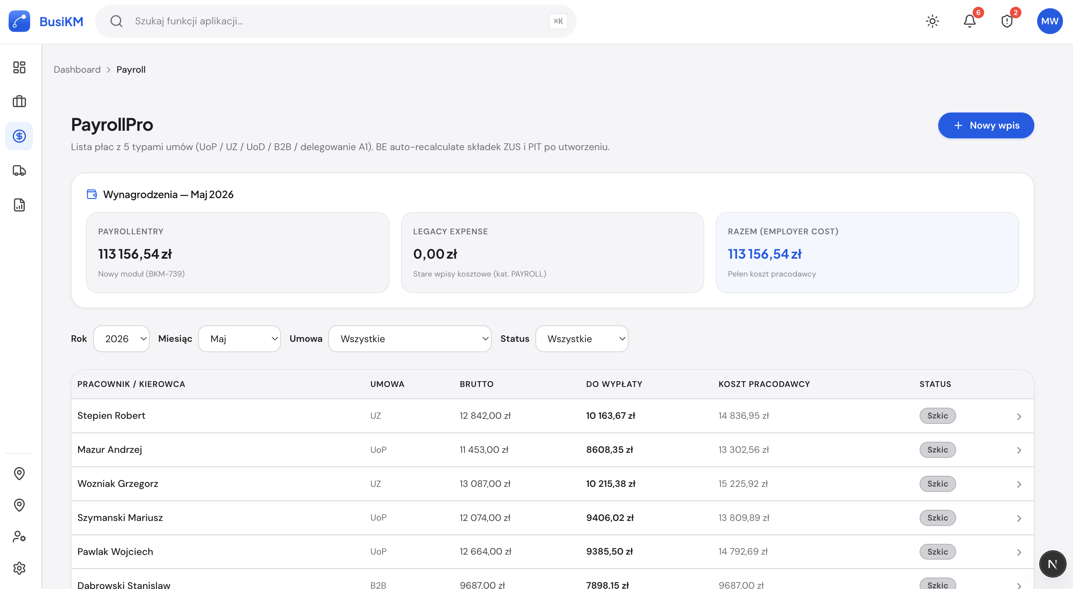Click brutto value 12 074,00 zł
This screenshot has height=589, width=1073.
click(485, 518)
